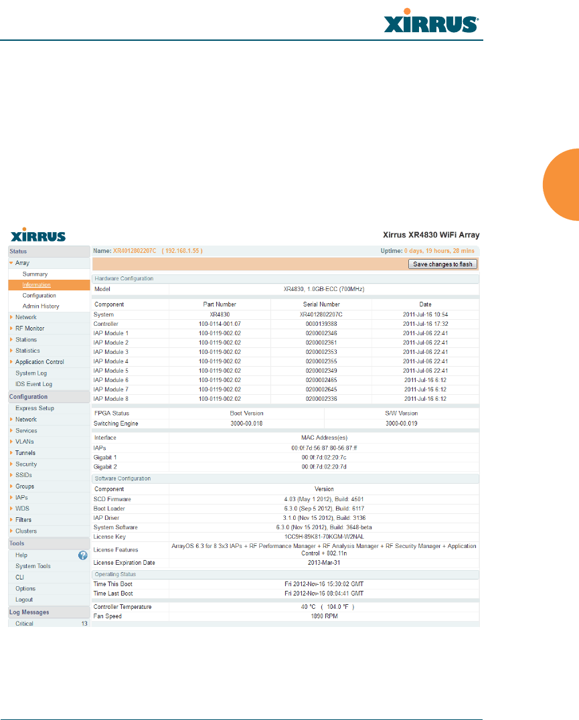579x720 pixels.
Task: Click the Switching Engine boot version 3000-00.018
Action: tap(246, 424)
